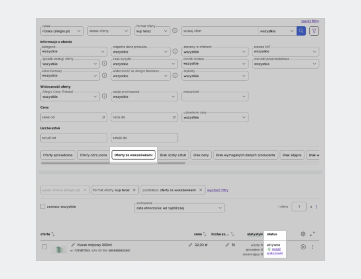This screenshot has height=279, width=361.
Task: Open the status oferty dropdown
Action: 109,31
